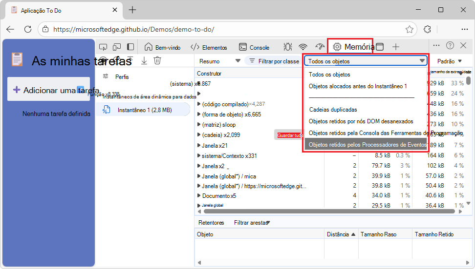Open the Network wifi icon tool
Viewport: 475px width, 269px height.
coord(302,47)
